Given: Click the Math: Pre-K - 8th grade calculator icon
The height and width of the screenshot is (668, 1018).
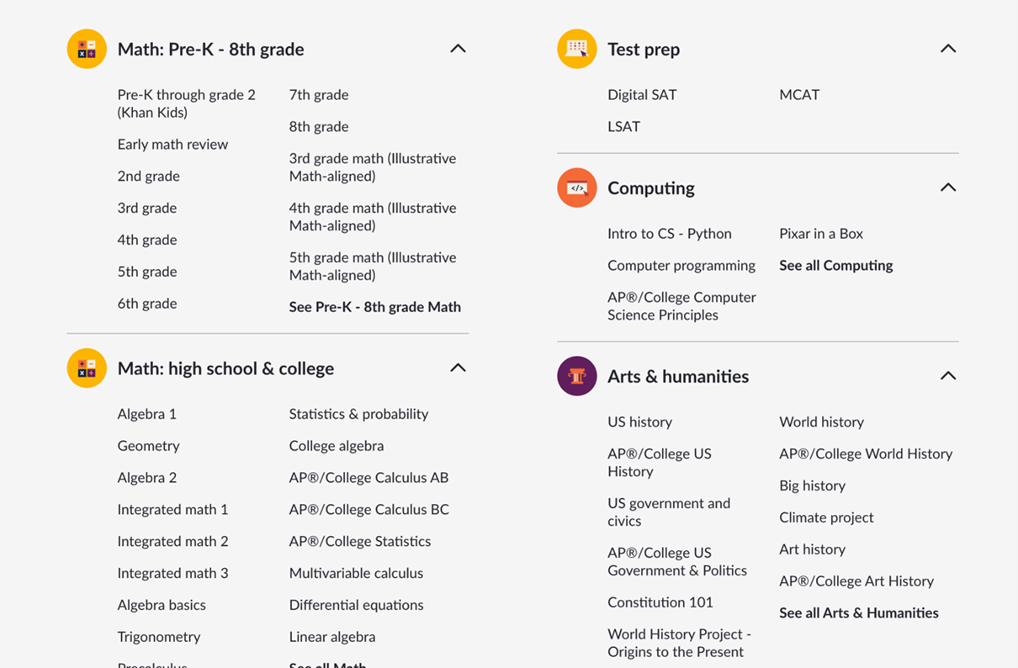Looking at the screenshot, I should click(x=87, y=48).
